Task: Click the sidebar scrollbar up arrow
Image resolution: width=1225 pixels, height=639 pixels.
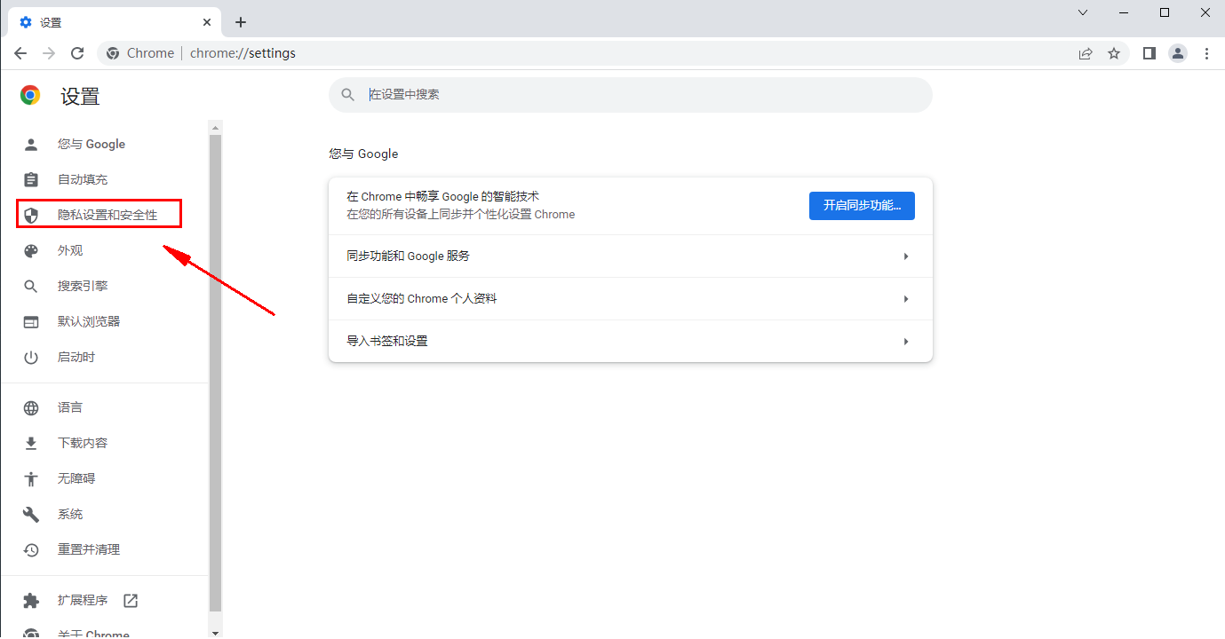Action: pos(215,128)
